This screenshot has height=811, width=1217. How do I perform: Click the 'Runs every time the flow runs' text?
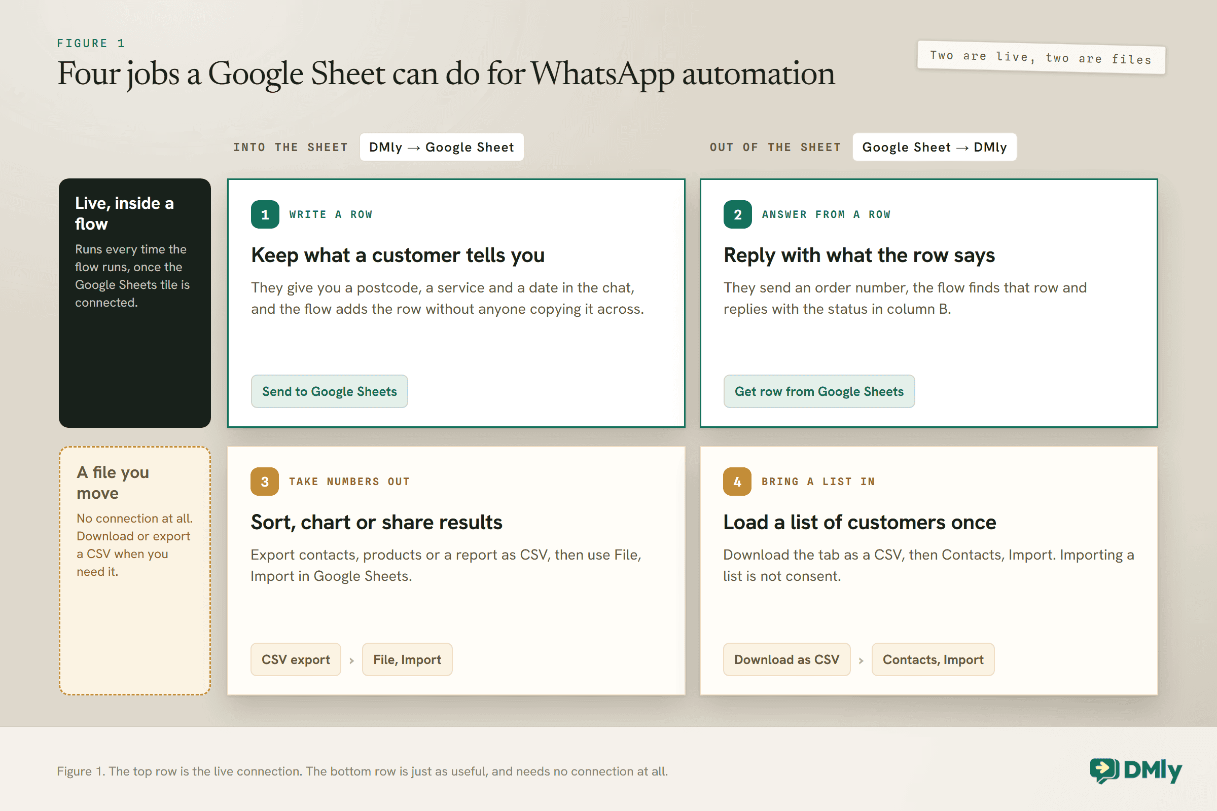click(132, 276)
